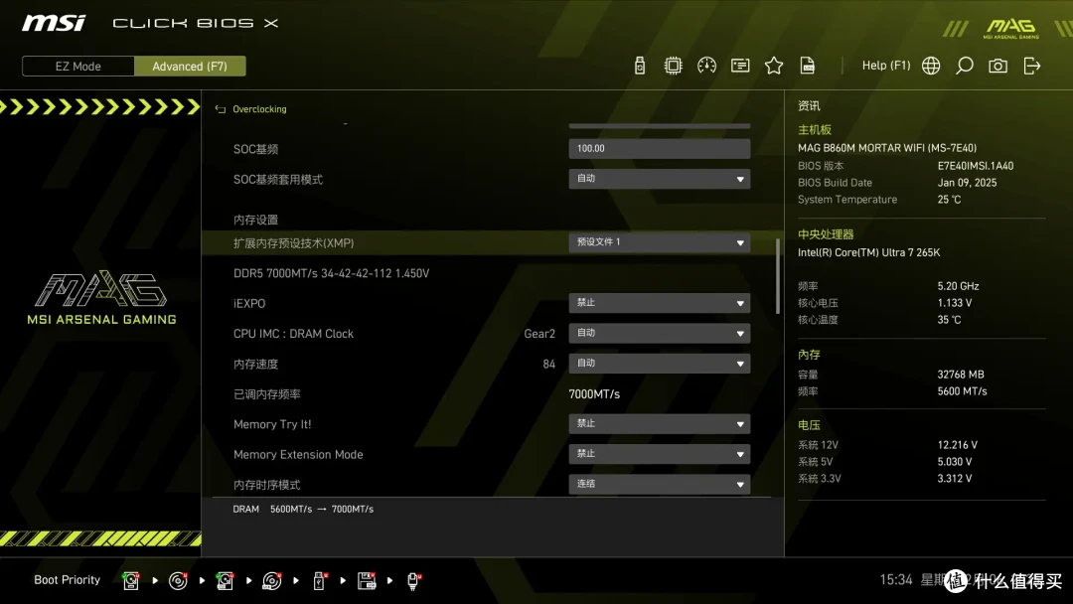This screenshot has width=1073, height=604.
Task: Open the speedometer gauge icon
Action: pos(706,66)
